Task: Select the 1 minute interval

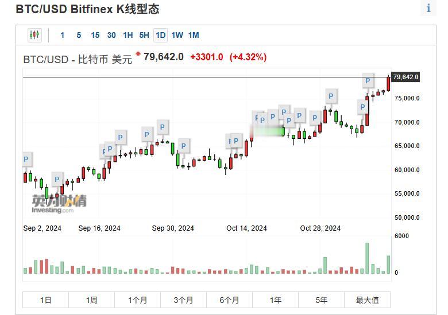Action: click(x=62, y=35)
